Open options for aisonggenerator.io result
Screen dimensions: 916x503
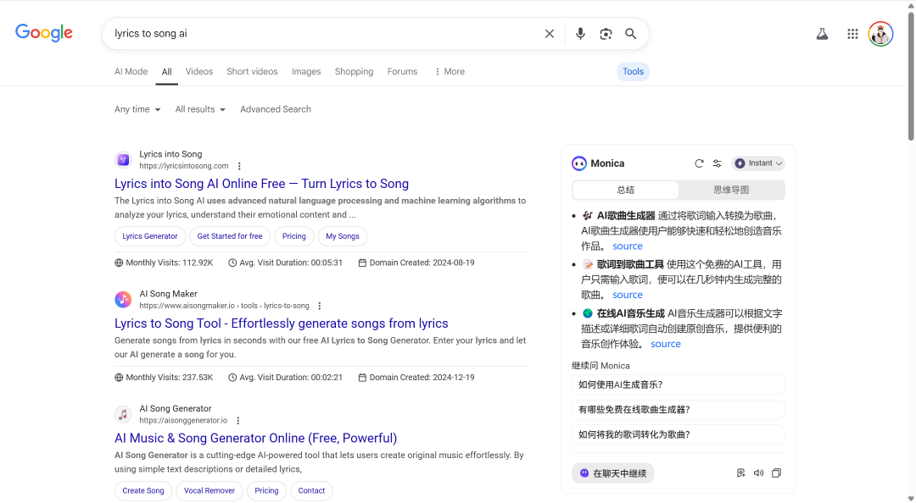pos(237,421)
